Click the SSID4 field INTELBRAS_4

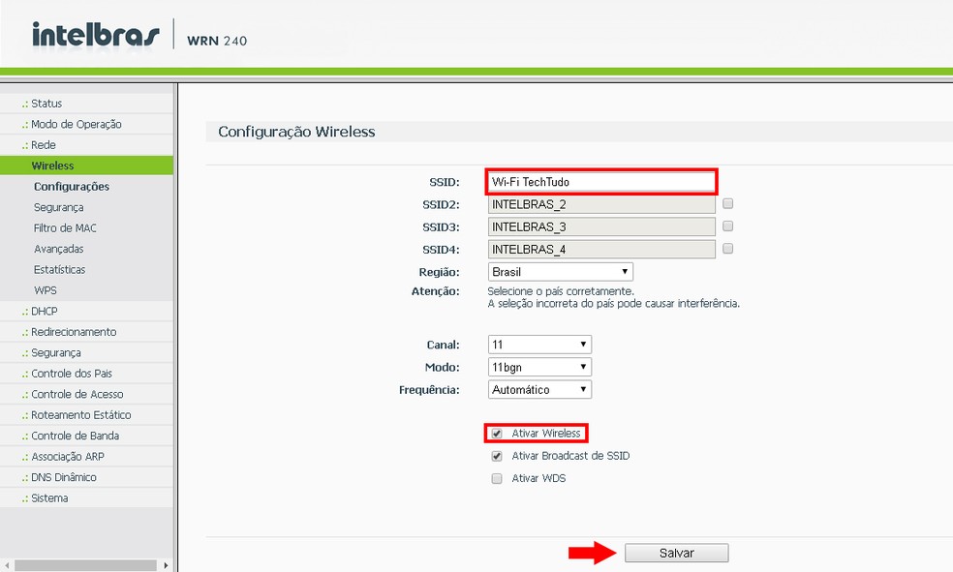click(x=601, y=250)
